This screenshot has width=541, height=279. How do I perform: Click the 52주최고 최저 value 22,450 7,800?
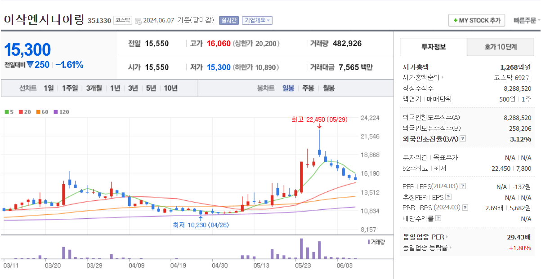512,168
